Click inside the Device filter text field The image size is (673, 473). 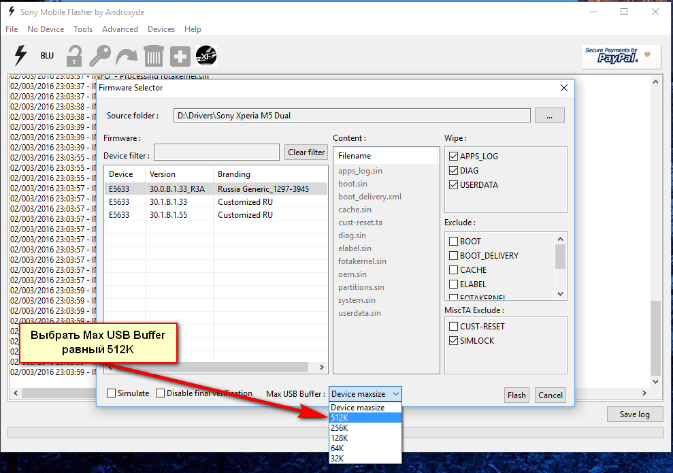click(216, 152)
